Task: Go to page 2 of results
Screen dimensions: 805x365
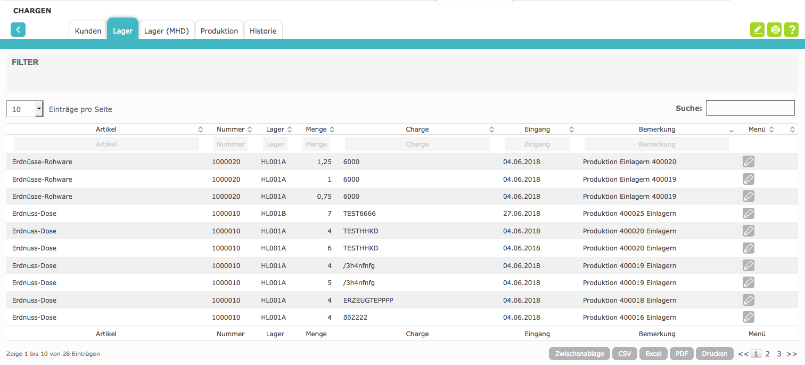Action: [768, 354]
